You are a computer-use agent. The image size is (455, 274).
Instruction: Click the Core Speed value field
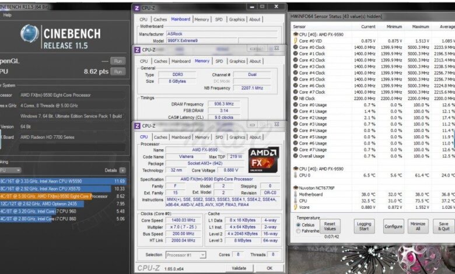[183, 220]
